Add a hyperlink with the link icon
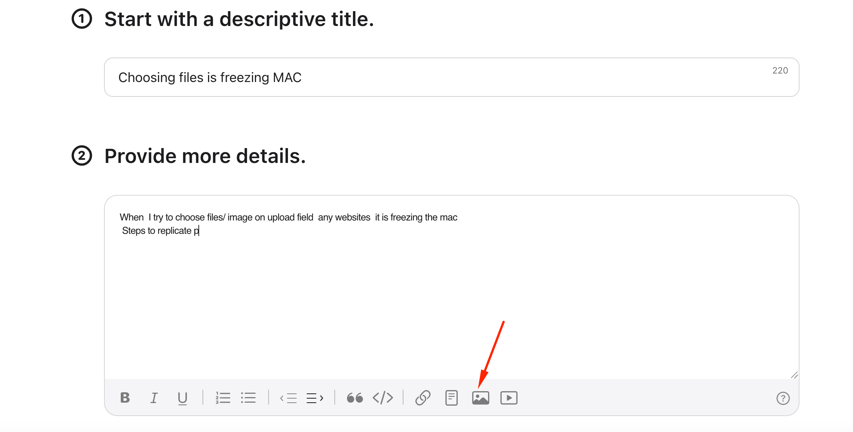853x432 pixels. coord(423,398)
